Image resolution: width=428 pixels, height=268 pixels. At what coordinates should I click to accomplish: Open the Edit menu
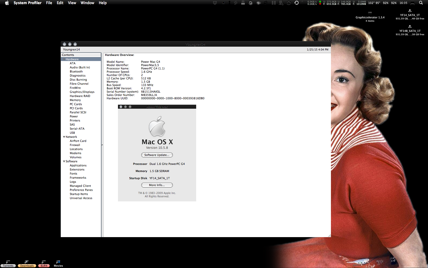coord(60,3)
